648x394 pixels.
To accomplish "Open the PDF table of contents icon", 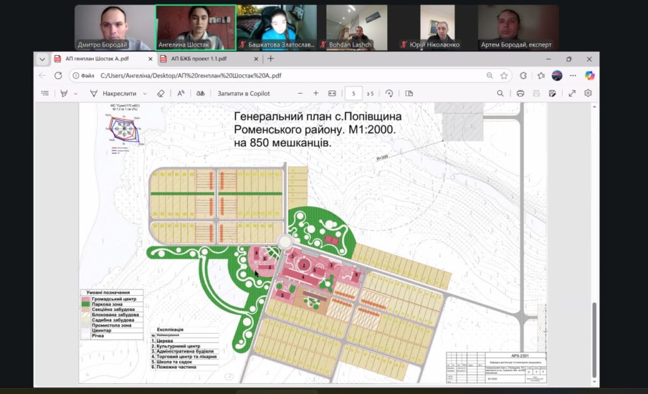I will click(x=45, y=93).
